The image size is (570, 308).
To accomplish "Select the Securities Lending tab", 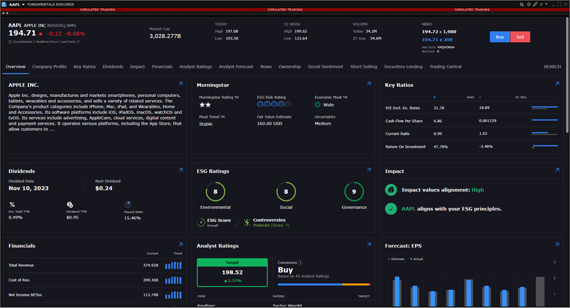I will tap(403, 66).
